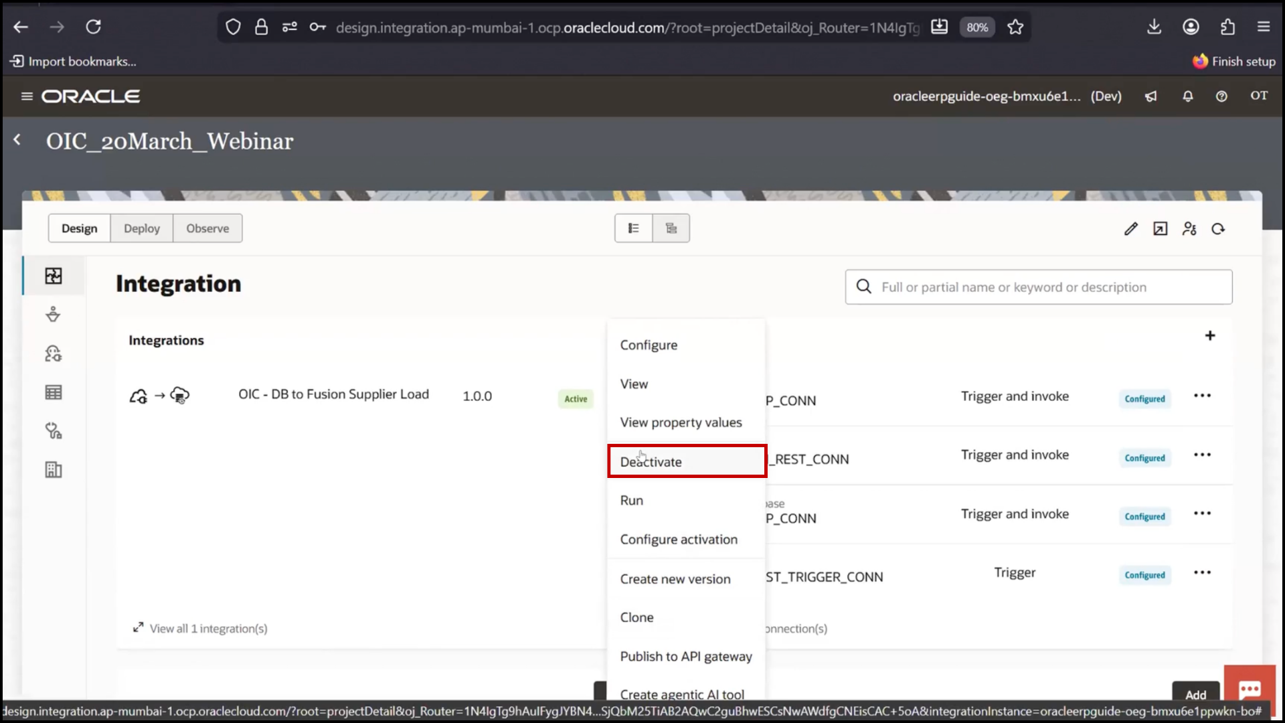Go back with the browser back arrow
1285x723 pixels.
click(x=21, y=27)
